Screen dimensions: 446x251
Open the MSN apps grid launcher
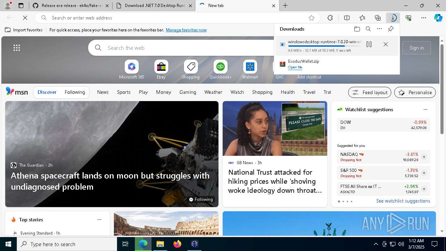pyautogui.click(x=17, y=48)
